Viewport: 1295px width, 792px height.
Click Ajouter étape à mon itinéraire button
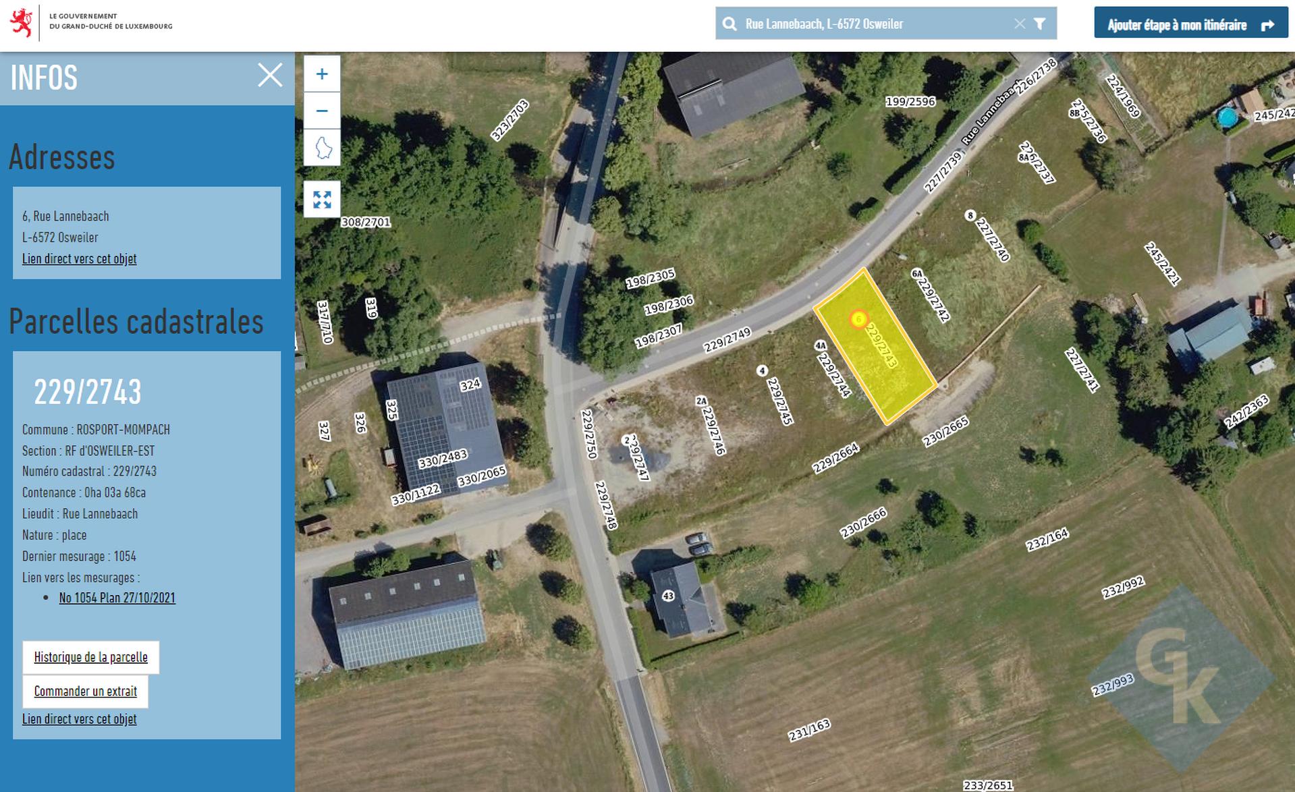click(1190, 24)
